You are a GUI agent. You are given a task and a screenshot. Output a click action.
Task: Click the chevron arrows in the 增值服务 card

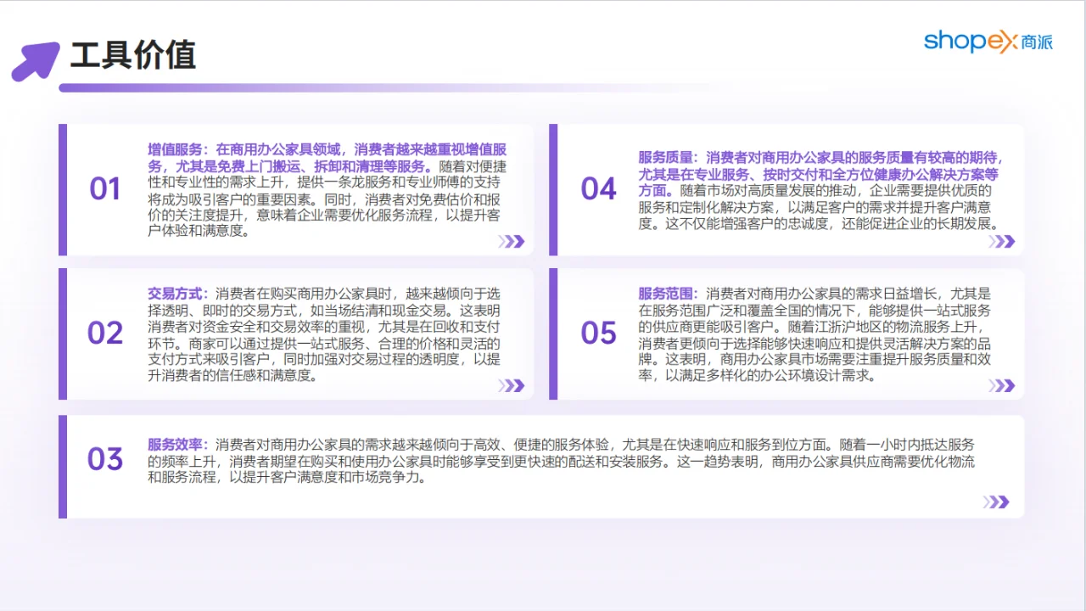point(512,242)
